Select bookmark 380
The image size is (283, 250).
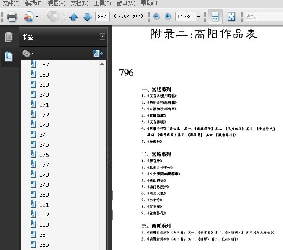(x=44, y=195)
